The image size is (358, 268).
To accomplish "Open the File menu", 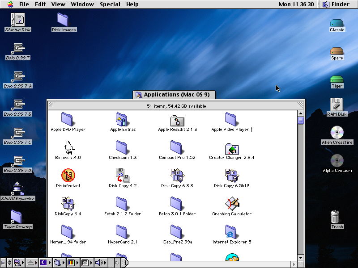I will pyautogui.click(x=24, y=4).
